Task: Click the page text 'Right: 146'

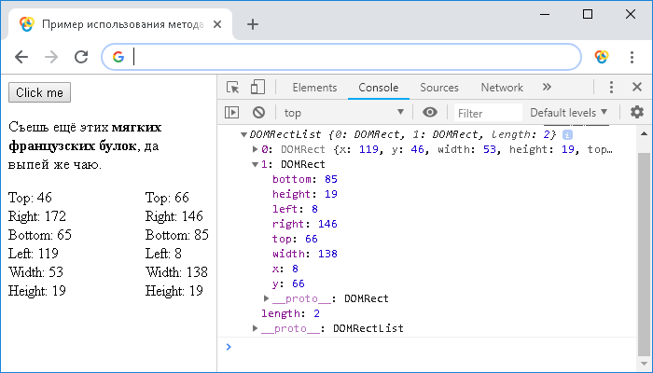Action: pyautogui.click(x=174, y=216)
